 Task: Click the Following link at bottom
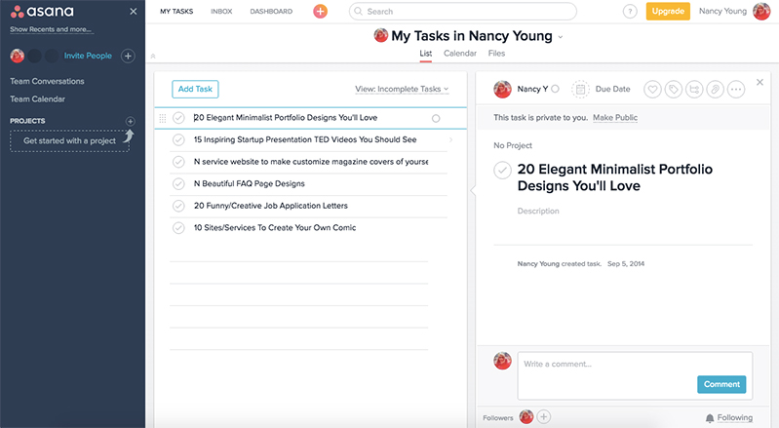point(735,418)
